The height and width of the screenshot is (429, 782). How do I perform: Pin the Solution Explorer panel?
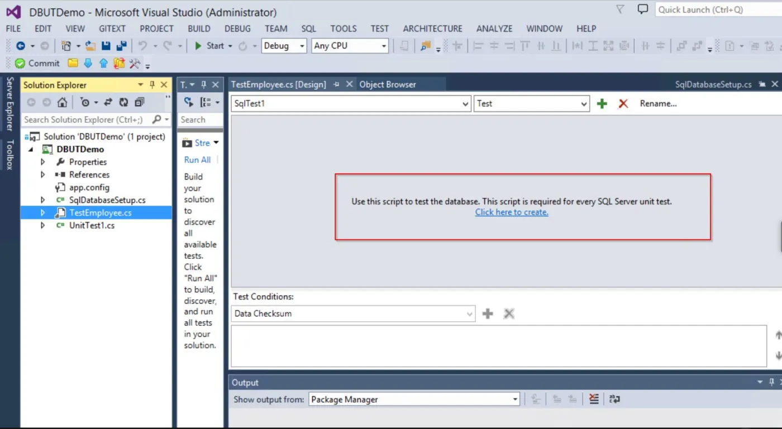tap(152, 85)
